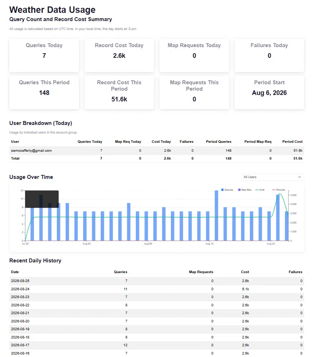Click the tallest query bar near Aug 16
Viewport: 331px width, 357px height.
click(x=216, y=216)
